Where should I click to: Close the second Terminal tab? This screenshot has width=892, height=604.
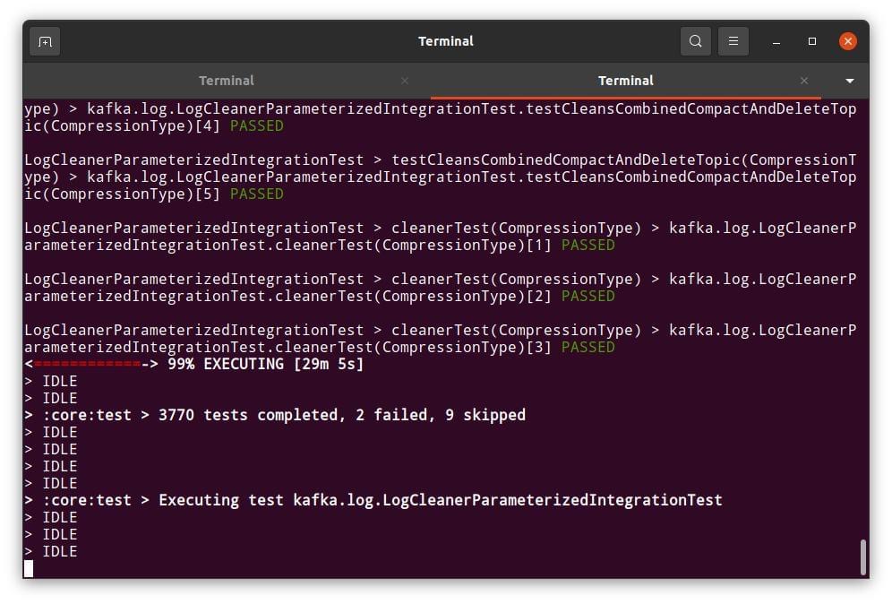[x=804, y=81]
